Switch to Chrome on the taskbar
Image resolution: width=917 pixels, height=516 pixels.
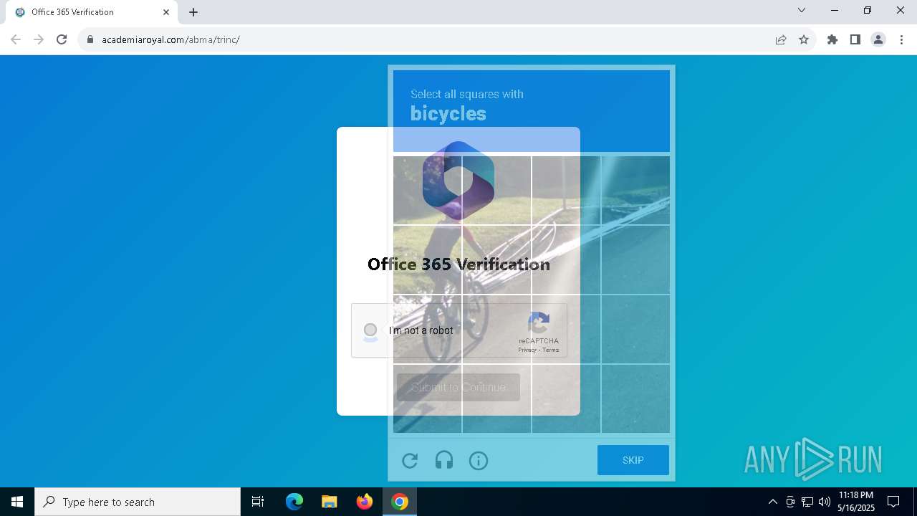click(400, 502)
